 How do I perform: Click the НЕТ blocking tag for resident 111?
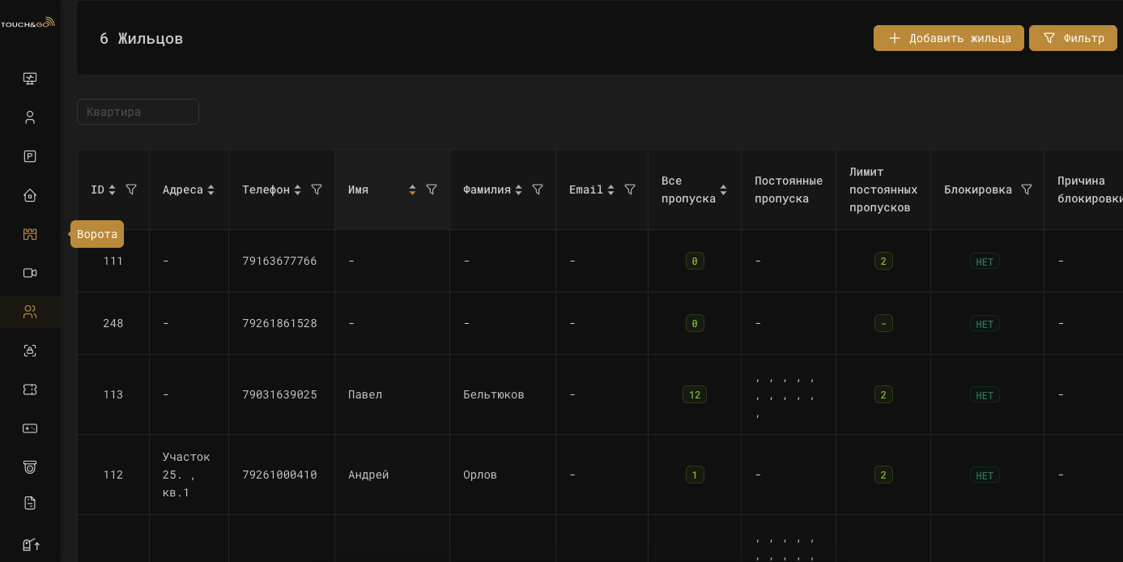[985, 262]
